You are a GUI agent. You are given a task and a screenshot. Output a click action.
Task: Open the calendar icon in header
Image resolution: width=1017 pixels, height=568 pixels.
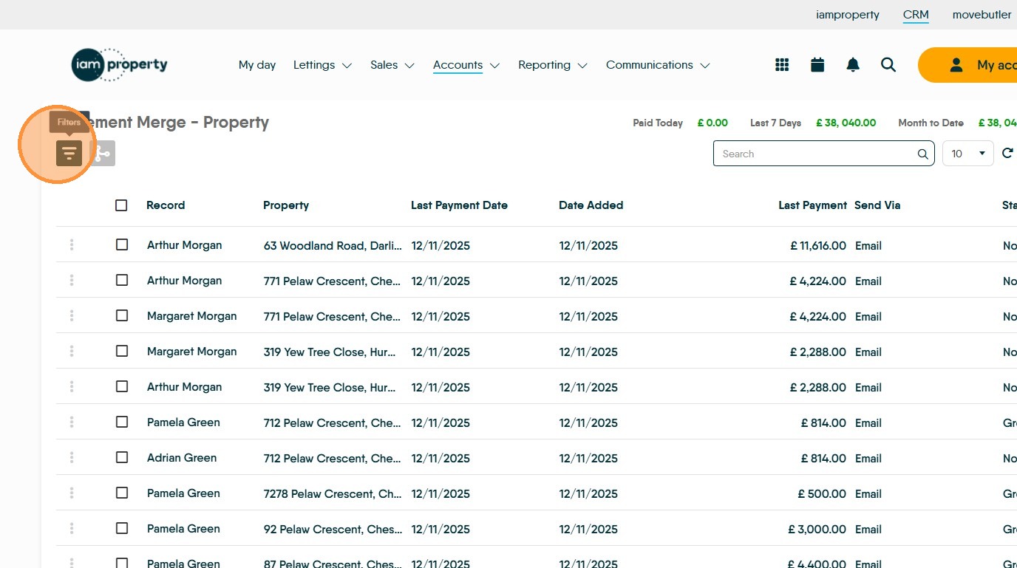click(817, 65)
